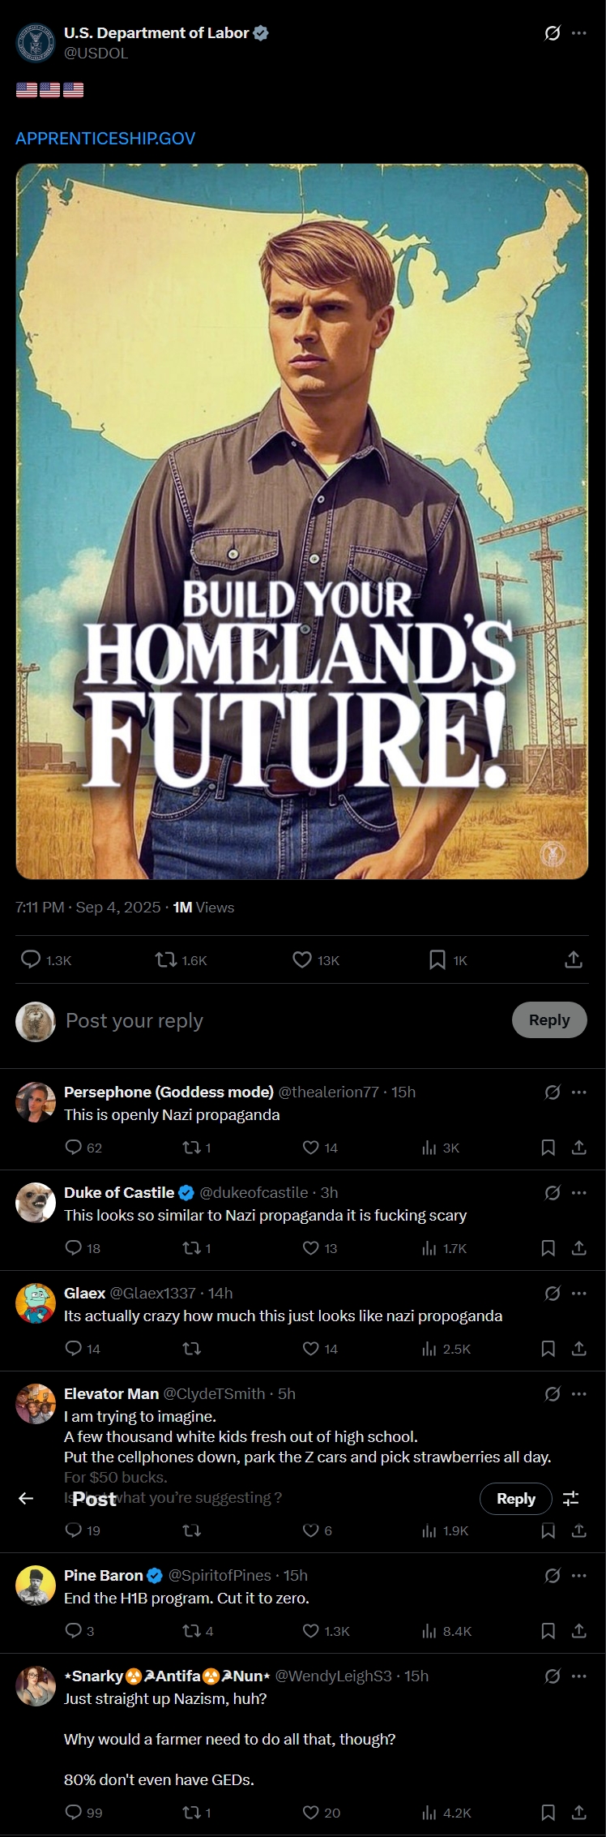The image size is (606, 1837).
Task: Open reply sorting filter options
Action: (x=571, y=1498)
